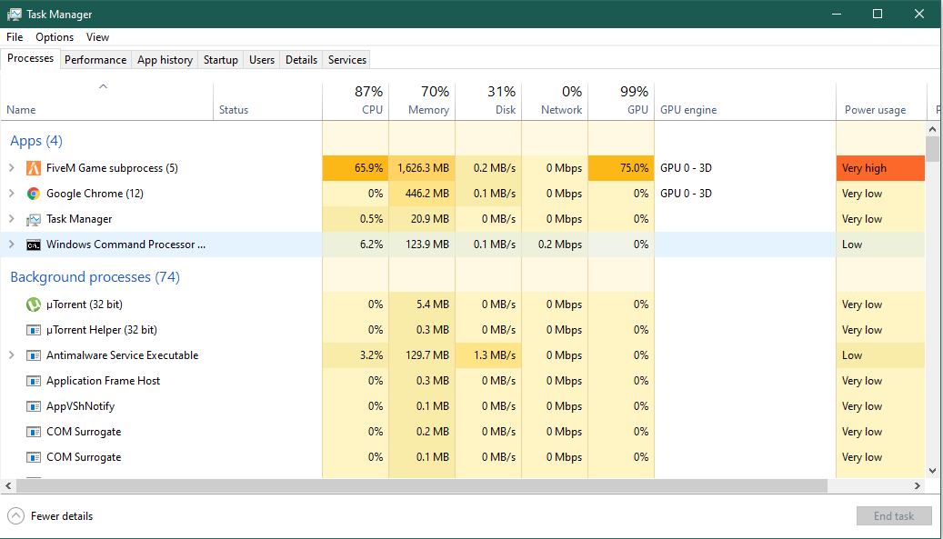Switch to the Performance tab

tap(95, 60)
